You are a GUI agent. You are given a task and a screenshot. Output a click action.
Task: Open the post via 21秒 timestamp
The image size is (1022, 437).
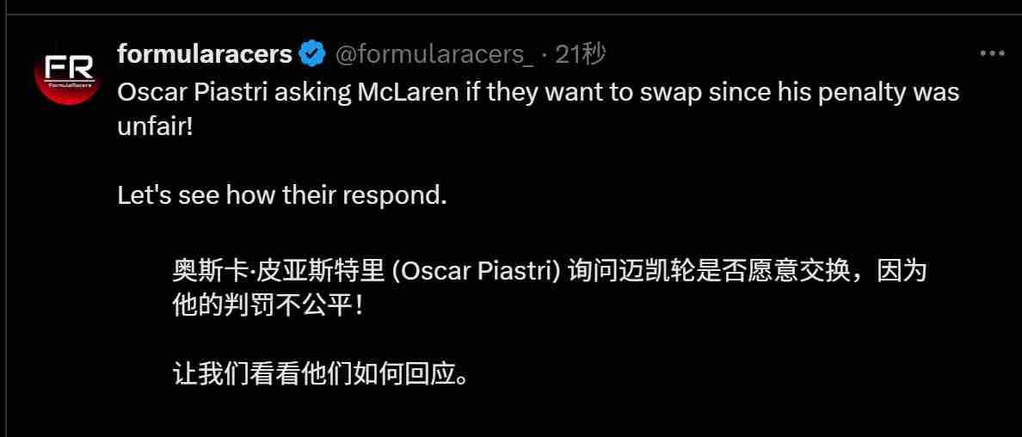click(580, 55)
